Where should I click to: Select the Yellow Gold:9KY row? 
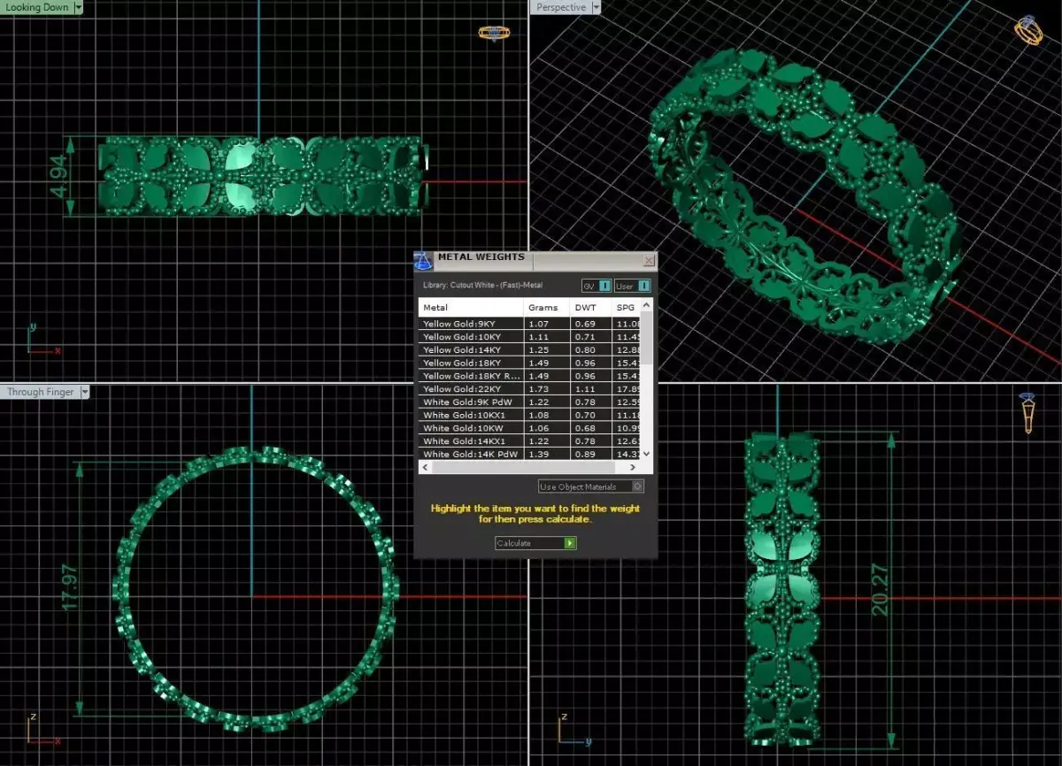[x=529, y=324]
